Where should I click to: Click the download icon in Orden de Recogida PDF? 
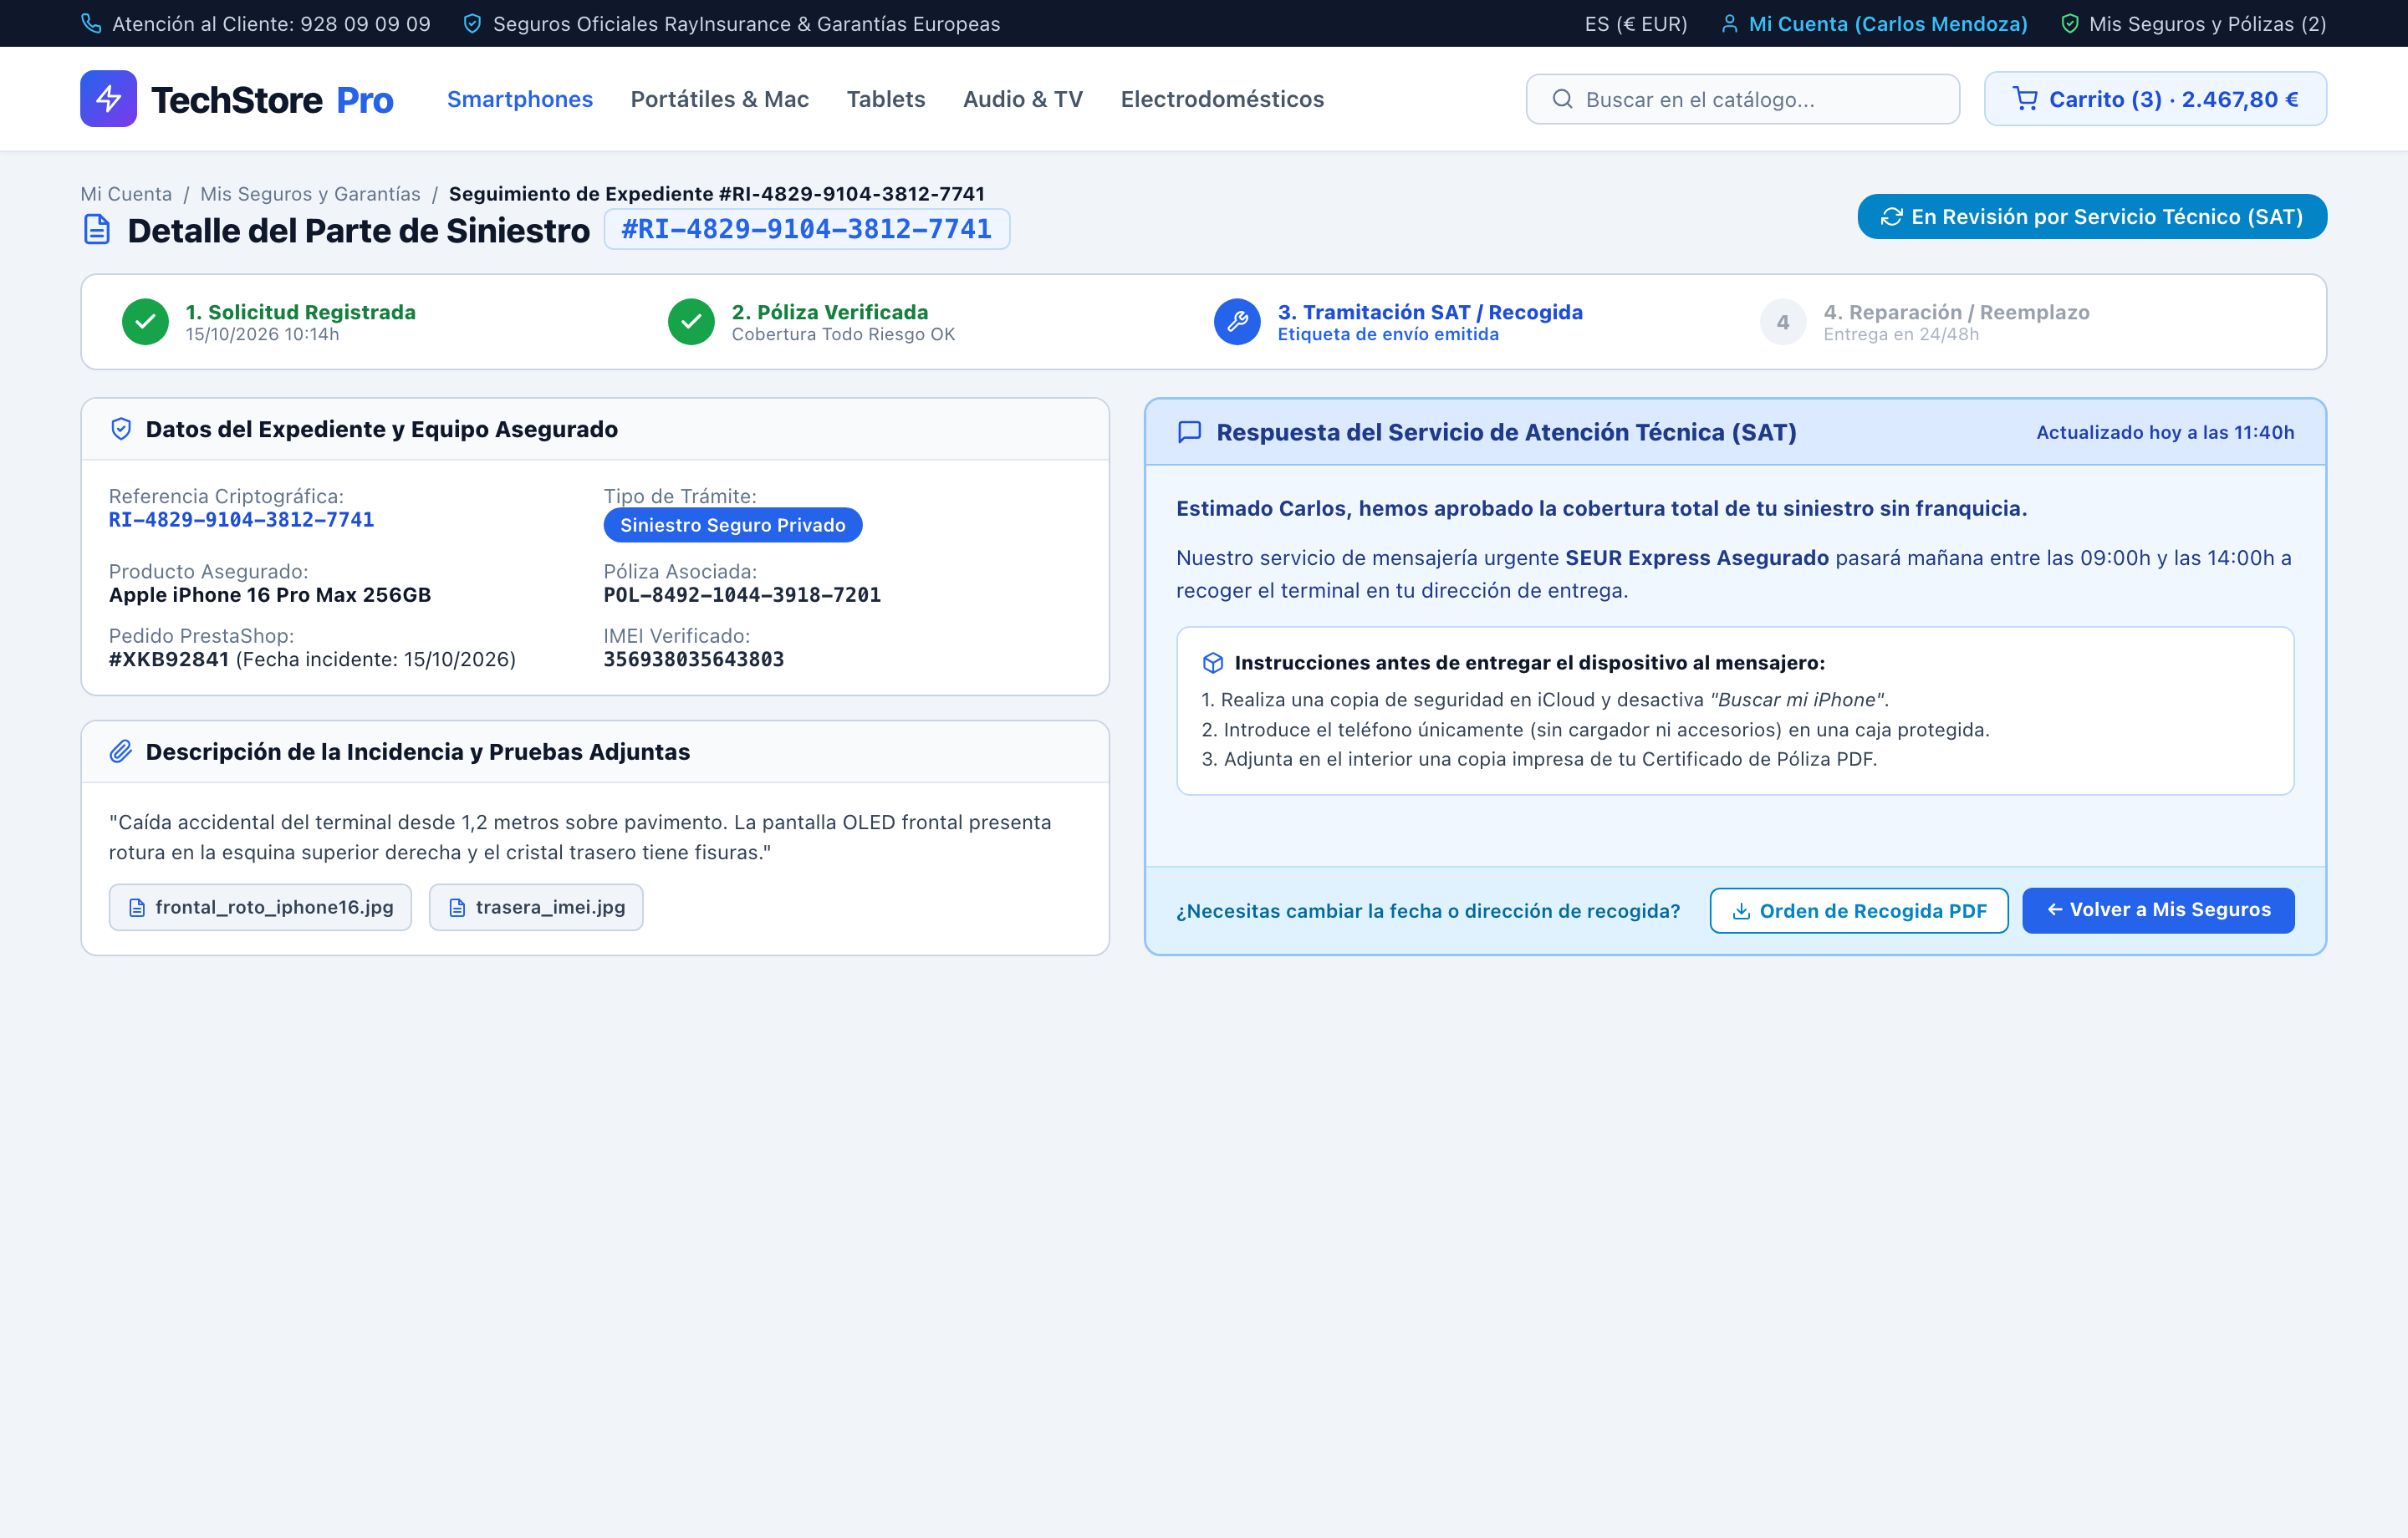(1741, 911)
